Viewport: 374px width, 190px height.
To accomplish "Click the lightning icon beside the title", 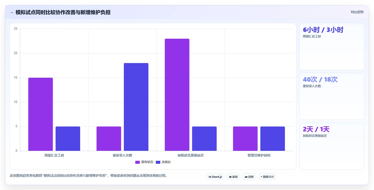I will (12, 12).
